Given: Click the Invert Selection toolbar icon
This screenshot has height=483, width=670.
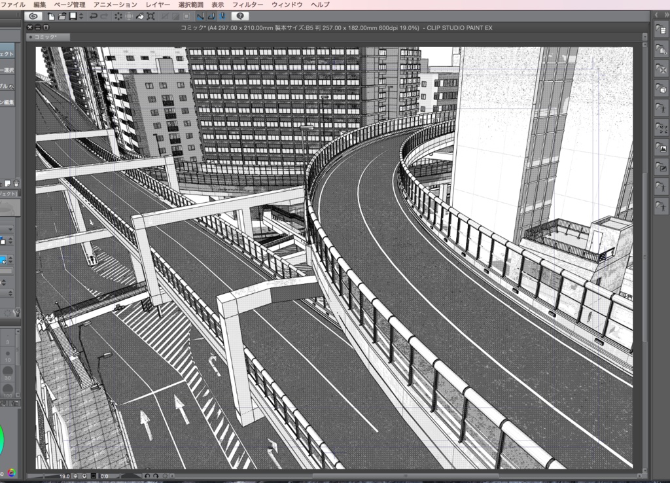Looking at the screenshot, I should (x=175, y=16).
